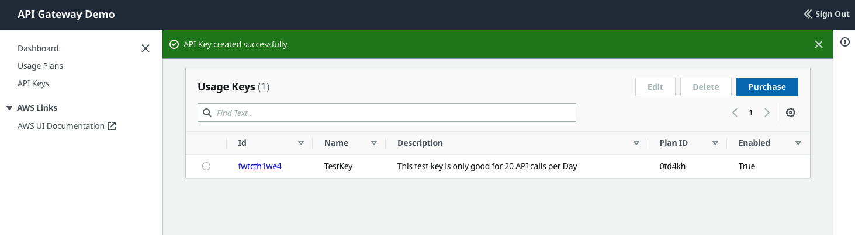855x235 pixels.
Task: Open the info help panel icon
Action: (x=844, y=43)
